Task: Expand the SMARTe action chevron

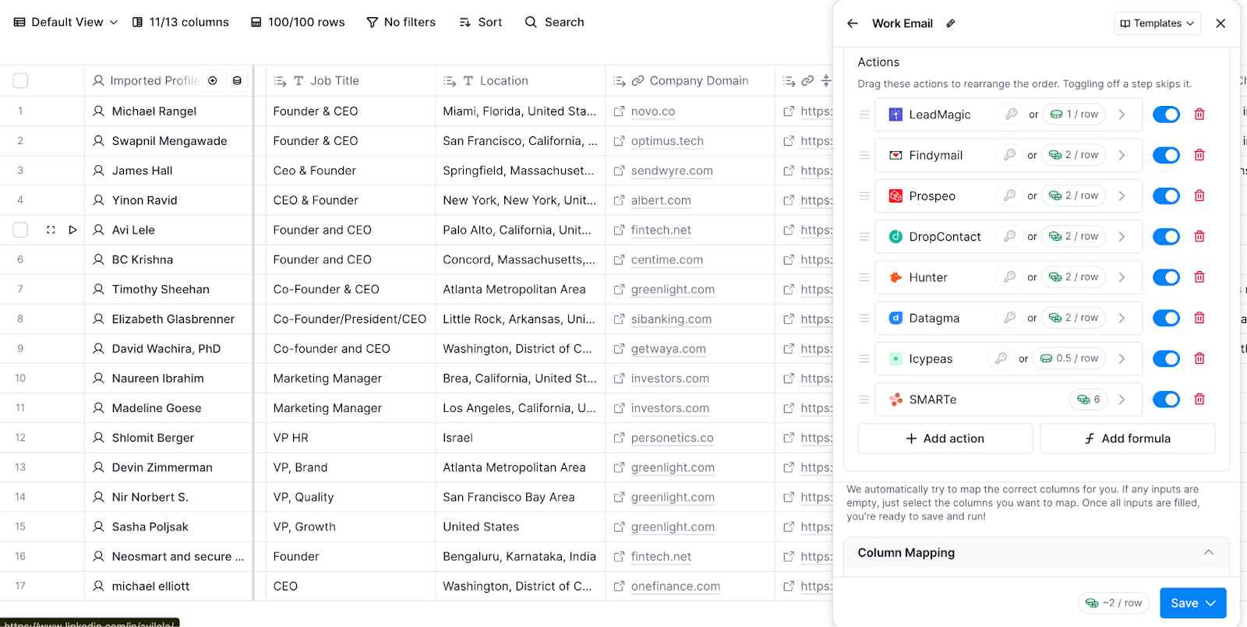Action: (1122, 400)
